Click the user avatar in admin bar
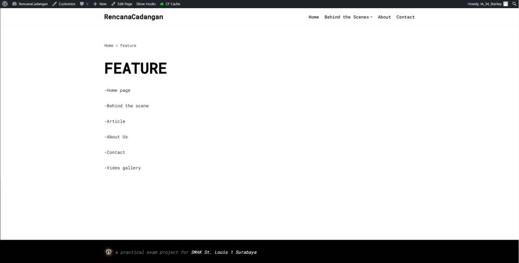The height and width of the screenshot is (263, 519). [x=505, y=4]
